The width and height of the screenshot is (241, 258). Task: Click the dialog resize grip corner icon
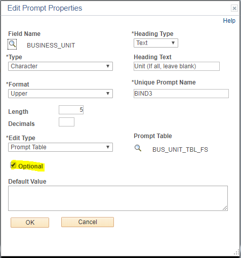pyautogui.click(x=236, y=252)
